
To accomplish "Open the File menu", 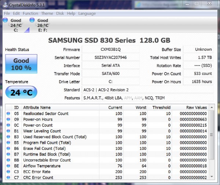I will [x=7, y=14].
